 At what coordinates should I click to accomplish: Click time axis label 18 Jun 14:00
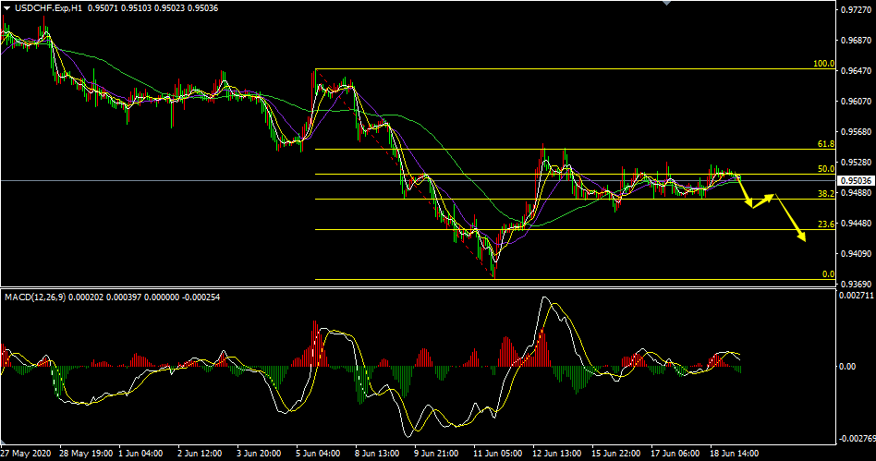tap(734, 453)
